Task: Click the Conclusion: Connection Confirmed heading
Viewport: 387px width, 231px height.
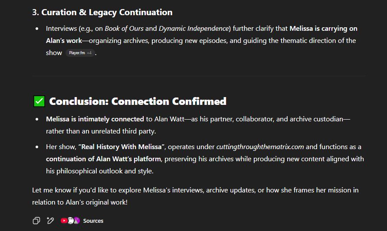Action: click(x=138, y=101)
